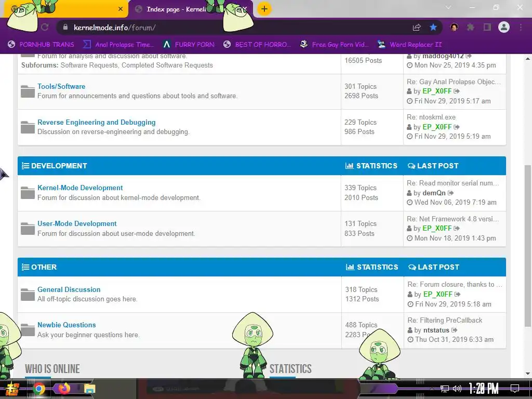Open the Re: ntoskrnl.exe last post
Image resolution: width=532 pixels, height=399 pixels.
[431, 117]
